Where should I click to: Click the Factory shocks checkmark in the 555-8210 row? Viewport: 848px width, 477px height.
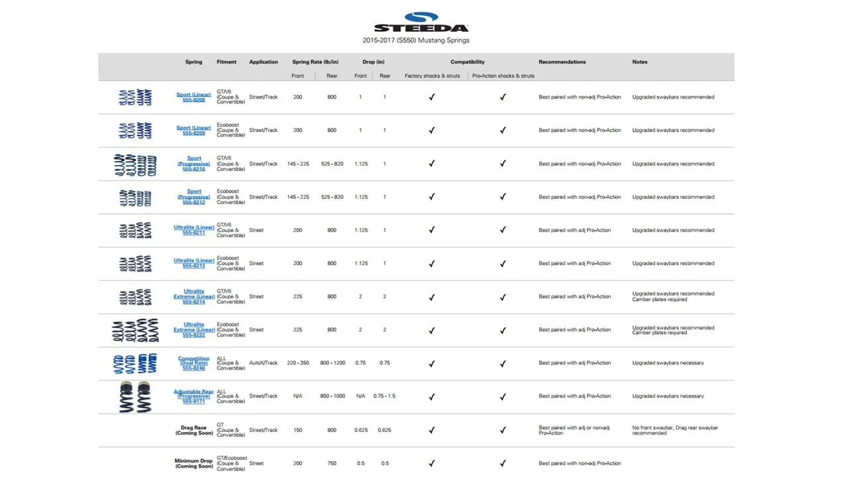431,164
